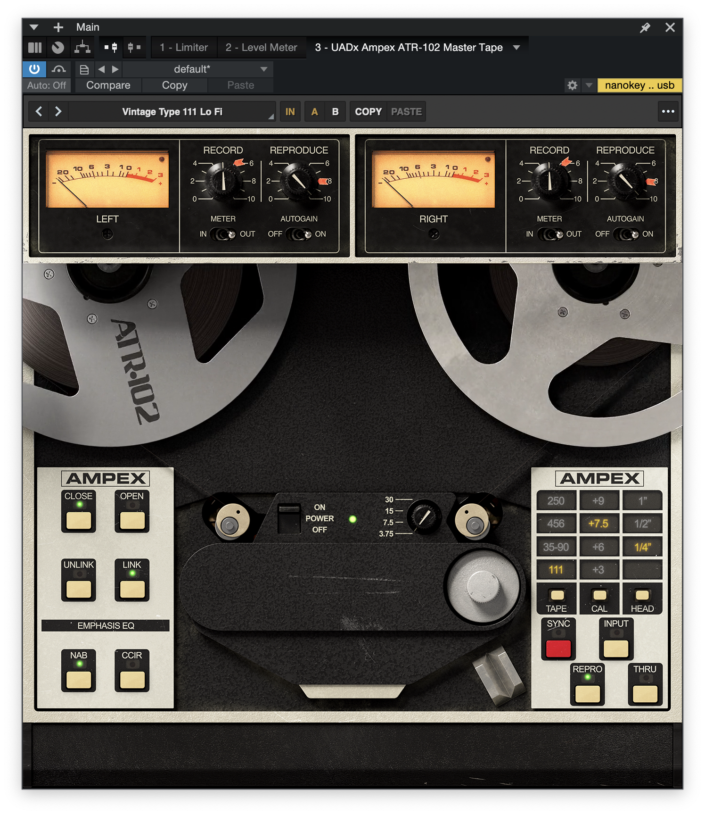705x815 pixels.
Task: Adjust the left channel RECORD knob
Action: coord(224,182)
